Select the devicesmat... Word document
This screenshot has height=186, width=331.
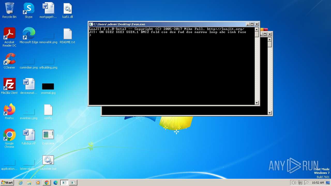(x=29, y=86)
